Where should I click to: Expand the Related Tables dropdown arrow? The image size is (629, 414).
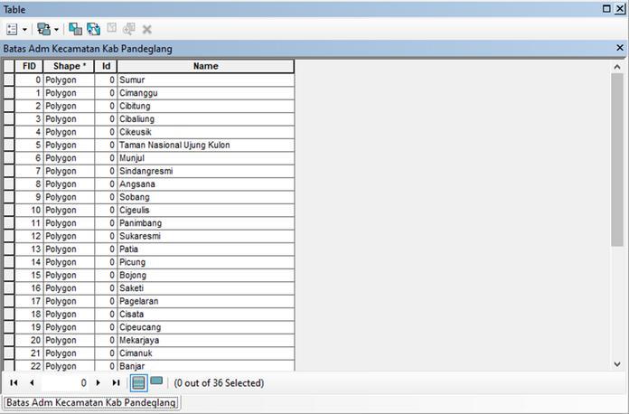[56, 30]
